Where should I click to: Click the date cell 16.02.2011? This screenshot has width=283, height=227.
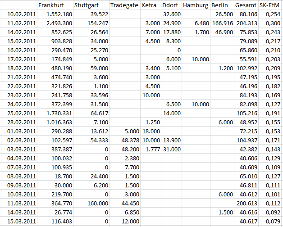(x=19, y=50)
